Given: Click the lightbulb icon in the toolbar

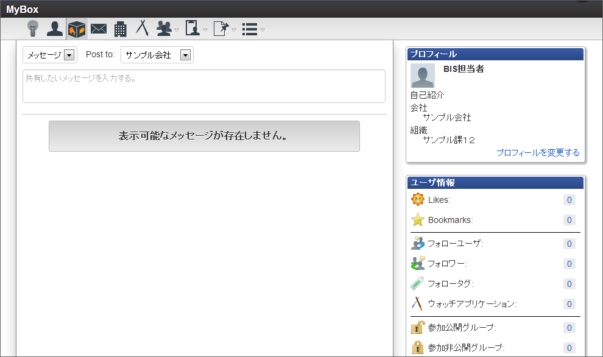Looking at the screenshot, I should [33, 29].
